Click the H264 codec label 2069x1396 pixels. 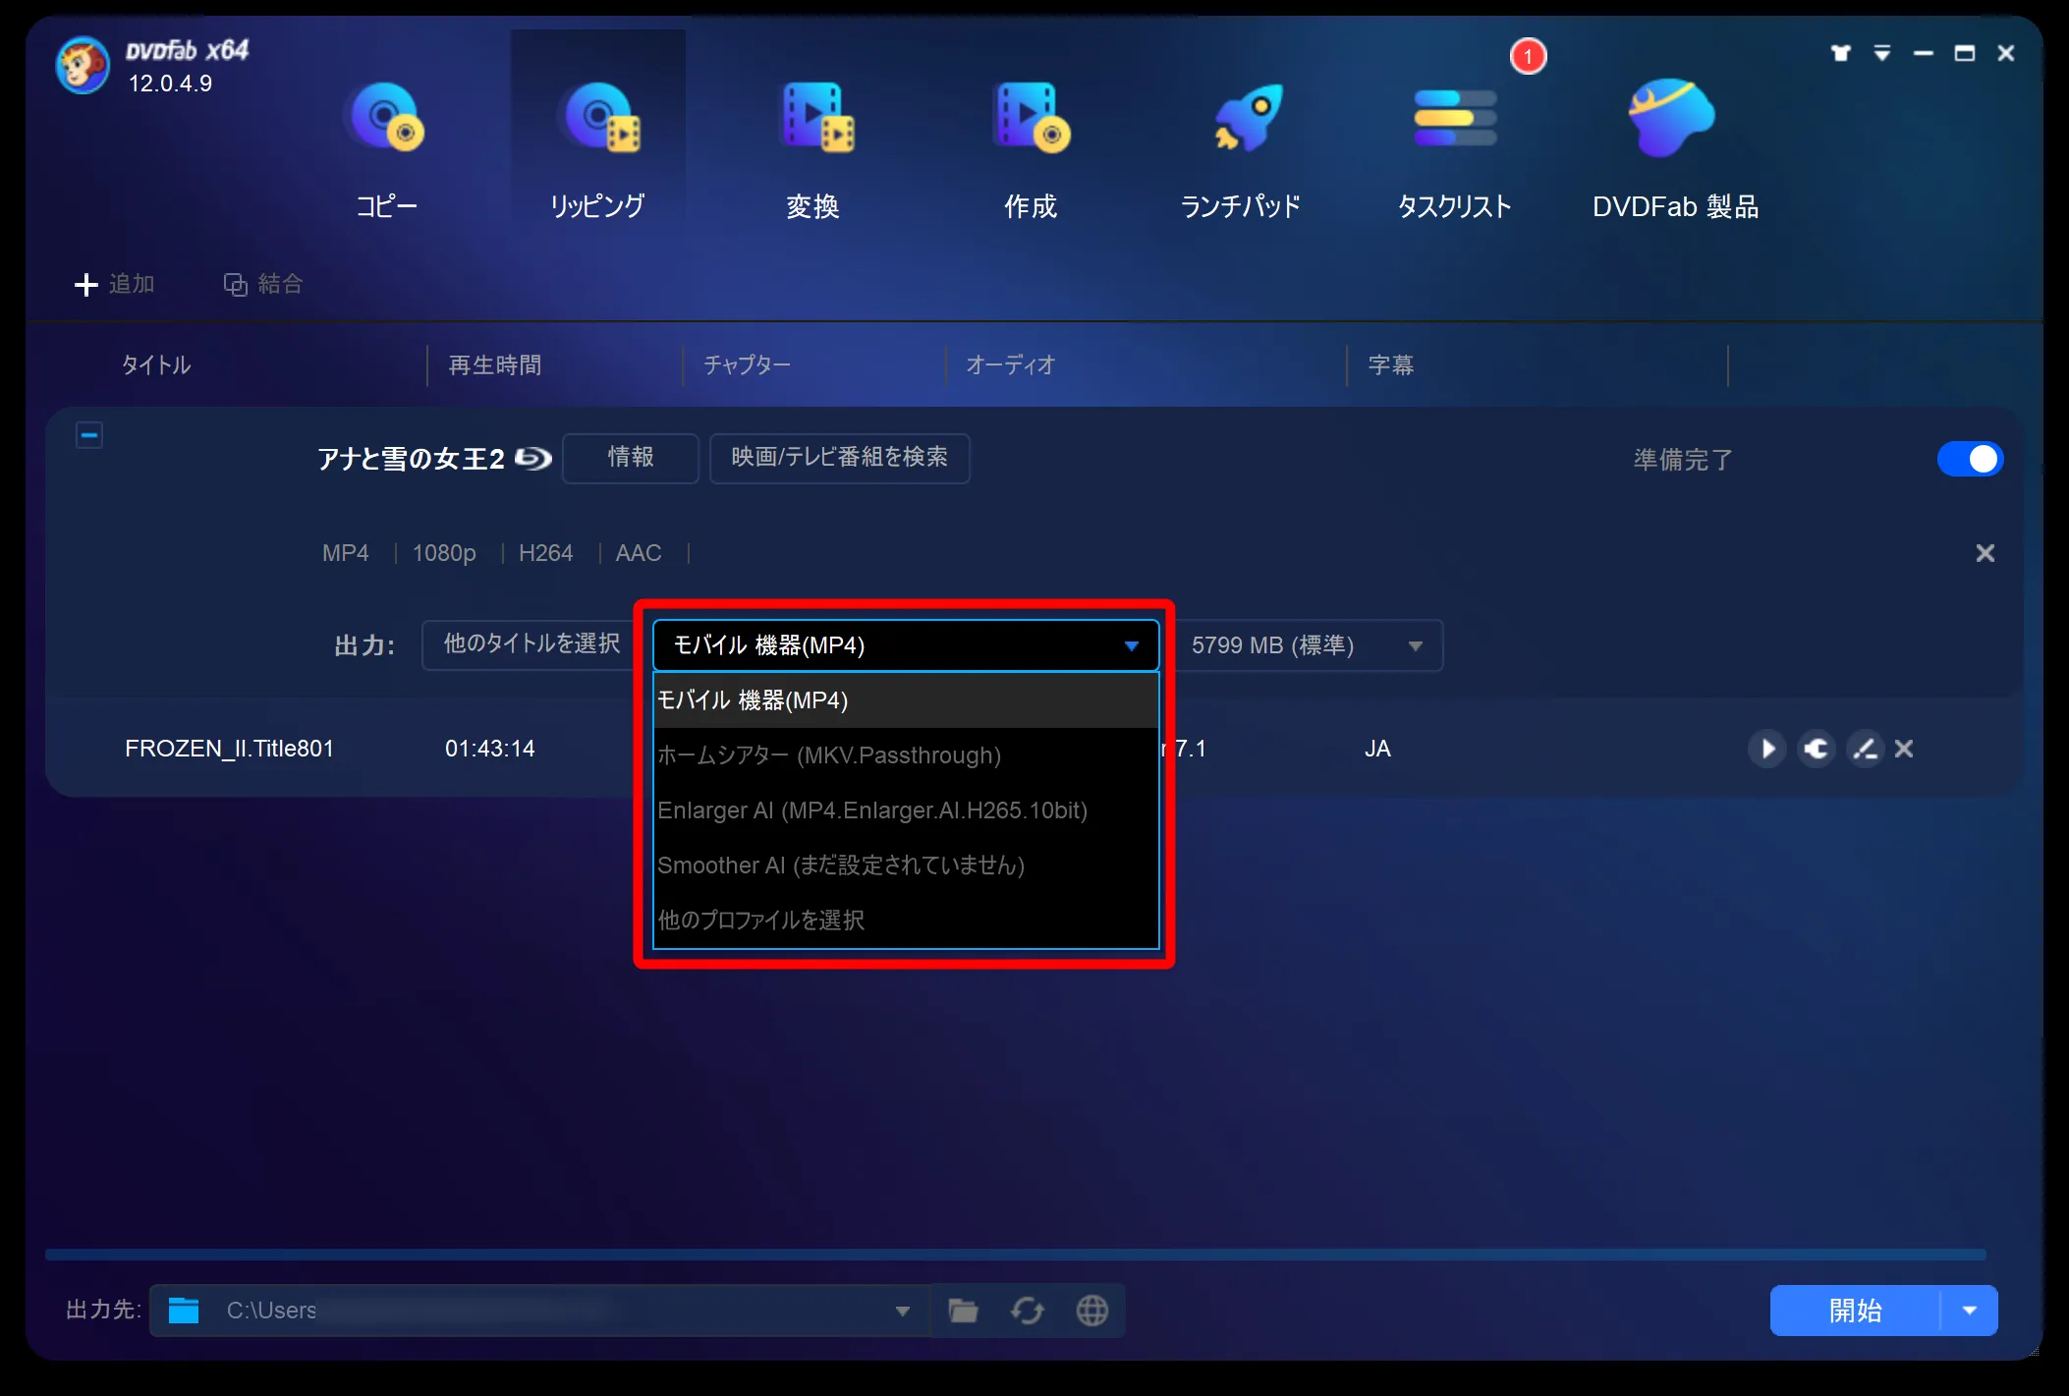[545, 553]
